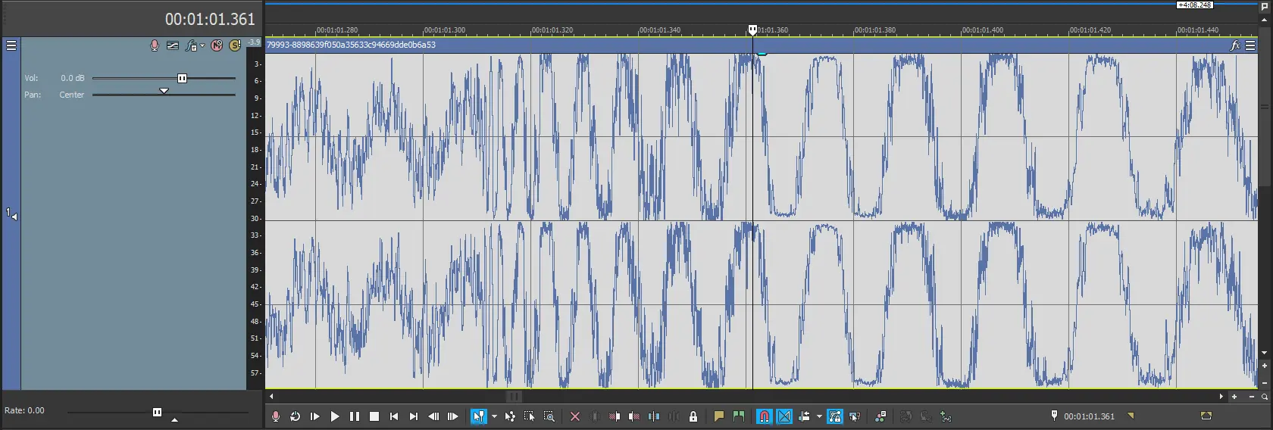Click the Trim Start icon
Viewport: 1273px width, 430px height.
(615, 416)
